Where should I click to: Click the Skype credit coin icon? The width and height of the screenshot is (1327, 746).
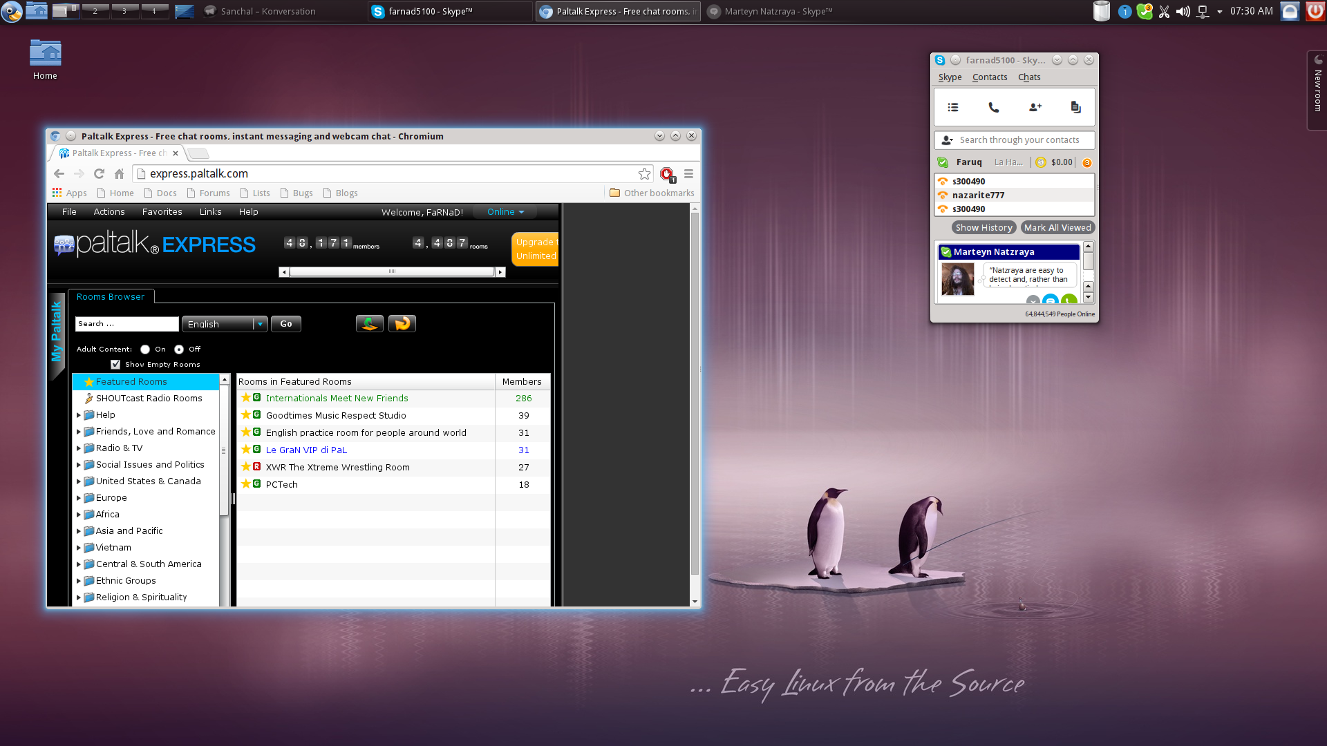1041,162
